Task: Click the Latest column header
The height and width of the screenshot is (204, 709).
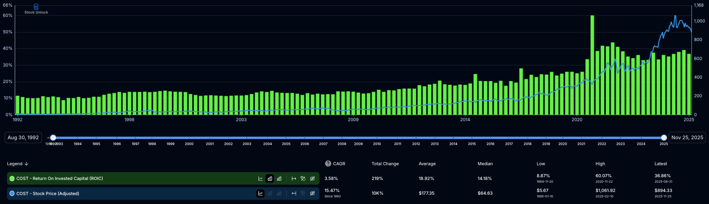Action: coord(661,164)
